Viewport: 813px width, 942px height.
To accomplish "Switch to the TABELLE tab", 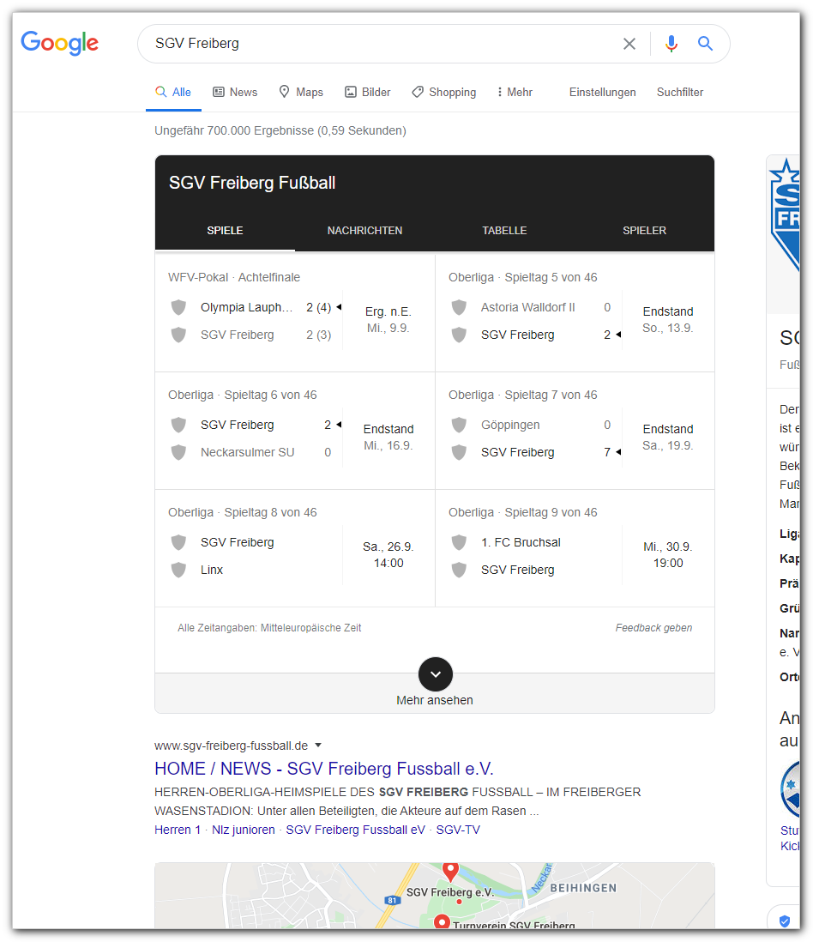I will tap(504, 231).
